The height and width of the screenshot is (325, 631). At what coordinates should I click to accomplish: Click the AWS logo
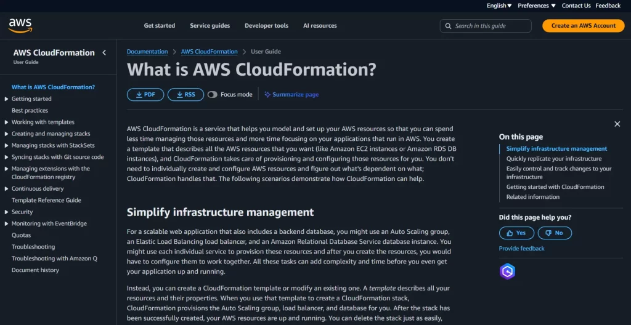point(20,25)
